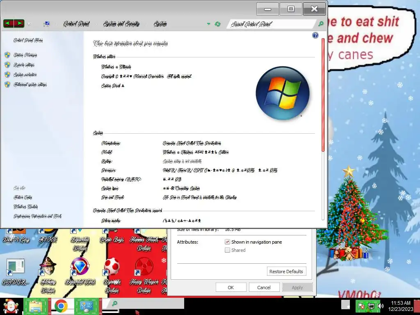Select the Cosmic Bugs desktop label
Image resolution: width=420 pixels, height=315 pixels.
coord(112,240)
